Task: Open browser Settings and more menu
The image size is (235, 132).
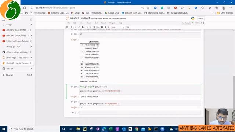Action: [x=231, y=8]
